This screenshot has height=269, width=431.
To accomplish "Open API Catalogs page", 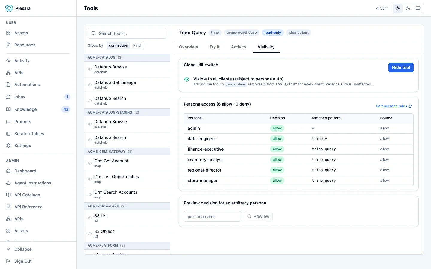I will pyautogui.click(x=38, y=195).
